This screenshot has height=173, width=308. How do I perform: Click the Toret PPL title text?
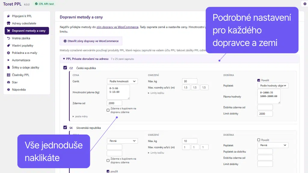(12, 4)
